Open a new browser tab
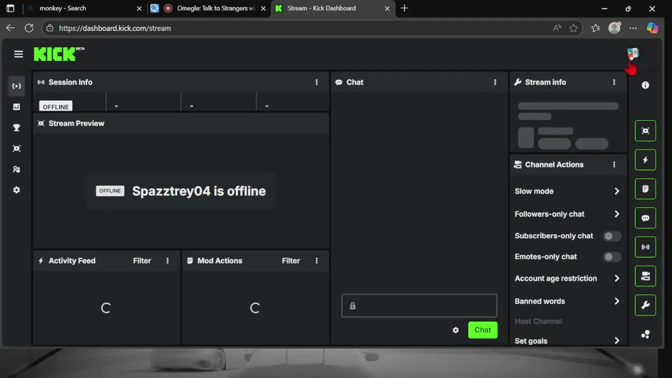Viewport: 672px width, 378px height. [x=404, y=8]
